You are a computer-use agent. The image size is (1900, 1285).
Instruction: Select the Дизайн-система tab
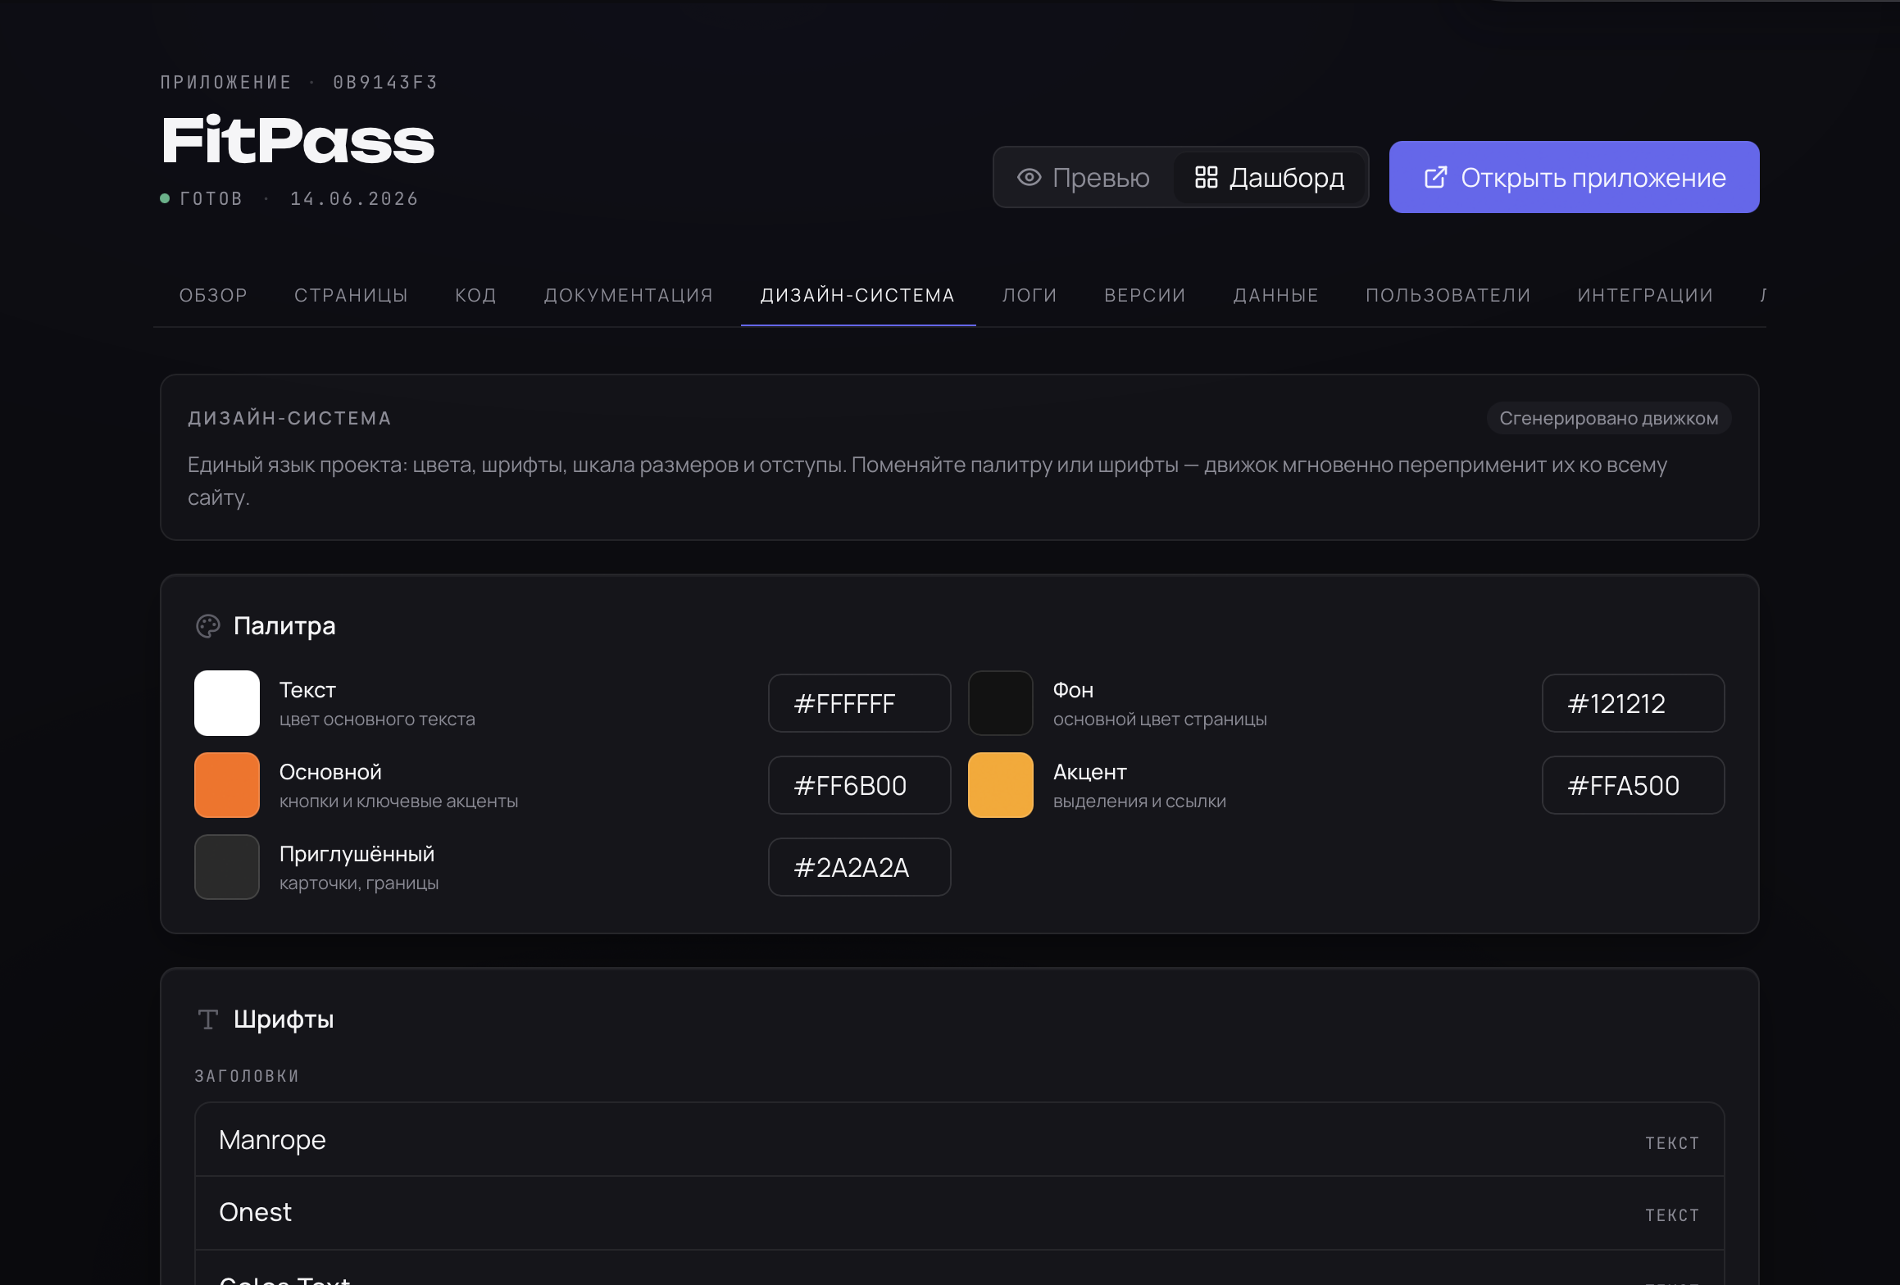tap(858, 295)
